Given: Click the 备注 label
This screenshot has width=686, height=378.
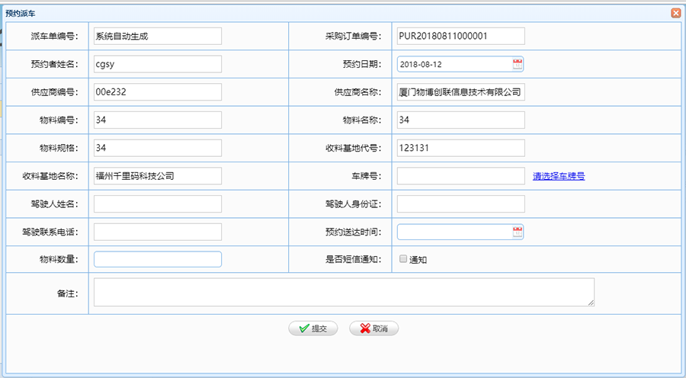Looking at the screenshot, I should coord(67,293).
